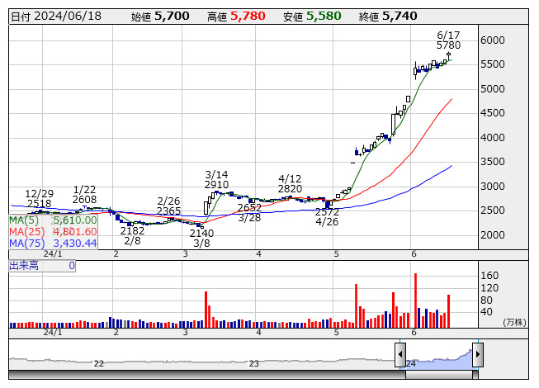Click the tallest red volume bar in June
Viewport: 539px width, 388px height.
[415, 300]
